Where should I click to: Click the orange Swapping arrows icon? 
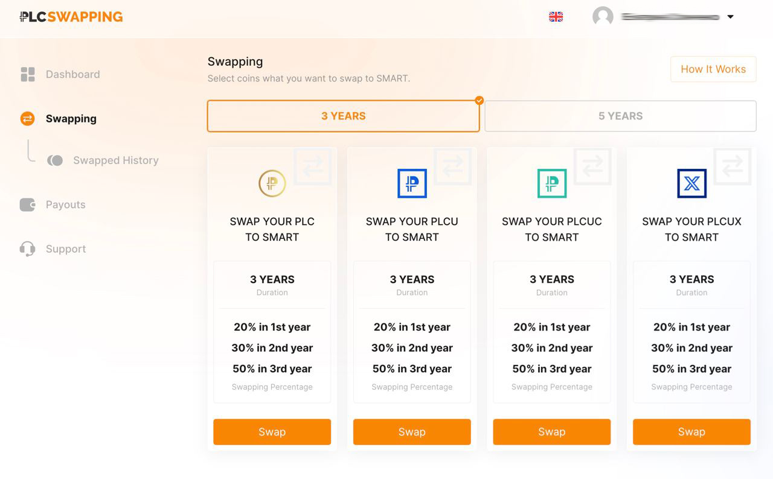tap(28, 119)
